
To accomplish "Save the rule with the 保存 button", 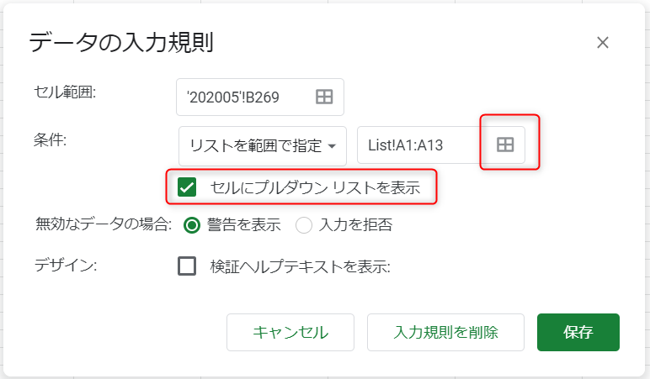I will click(x=578, y=332).
